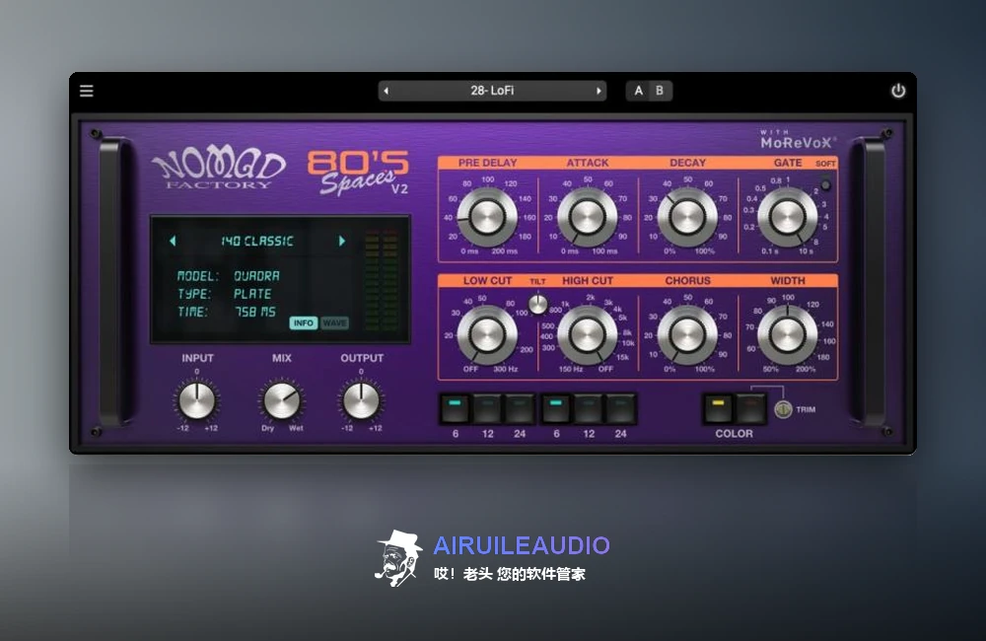Enable low cut 24 dB slope button
This screenshot has width=986, height=641.
pos(520,409)
